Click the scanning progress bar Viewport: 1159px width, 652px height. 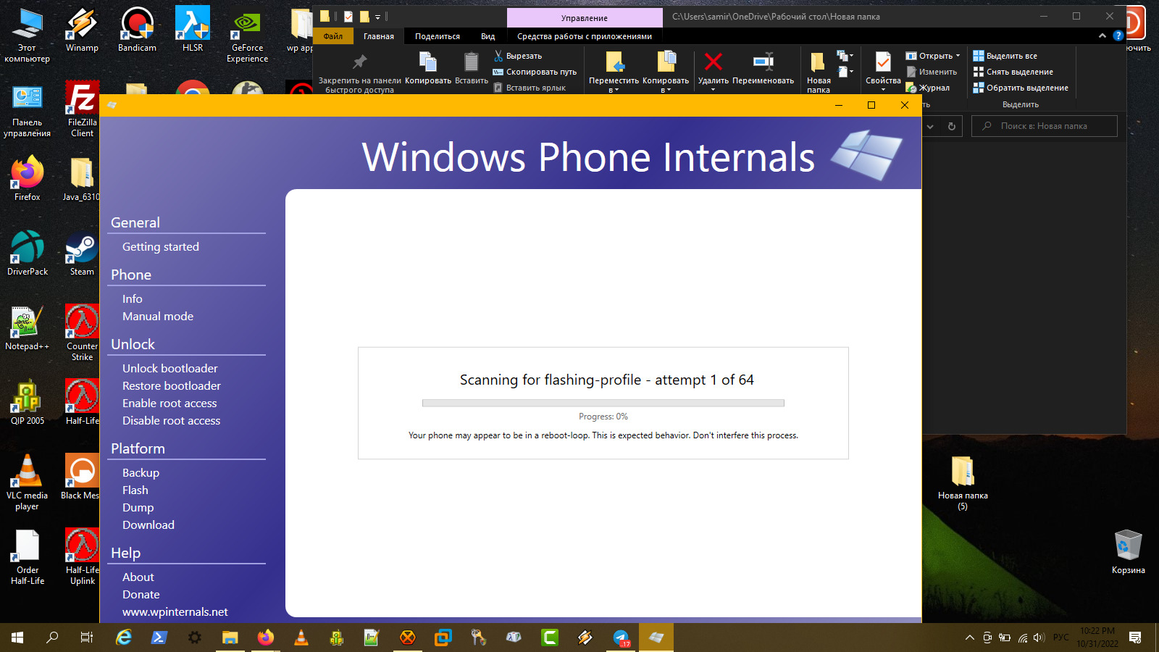pos(603,403)
